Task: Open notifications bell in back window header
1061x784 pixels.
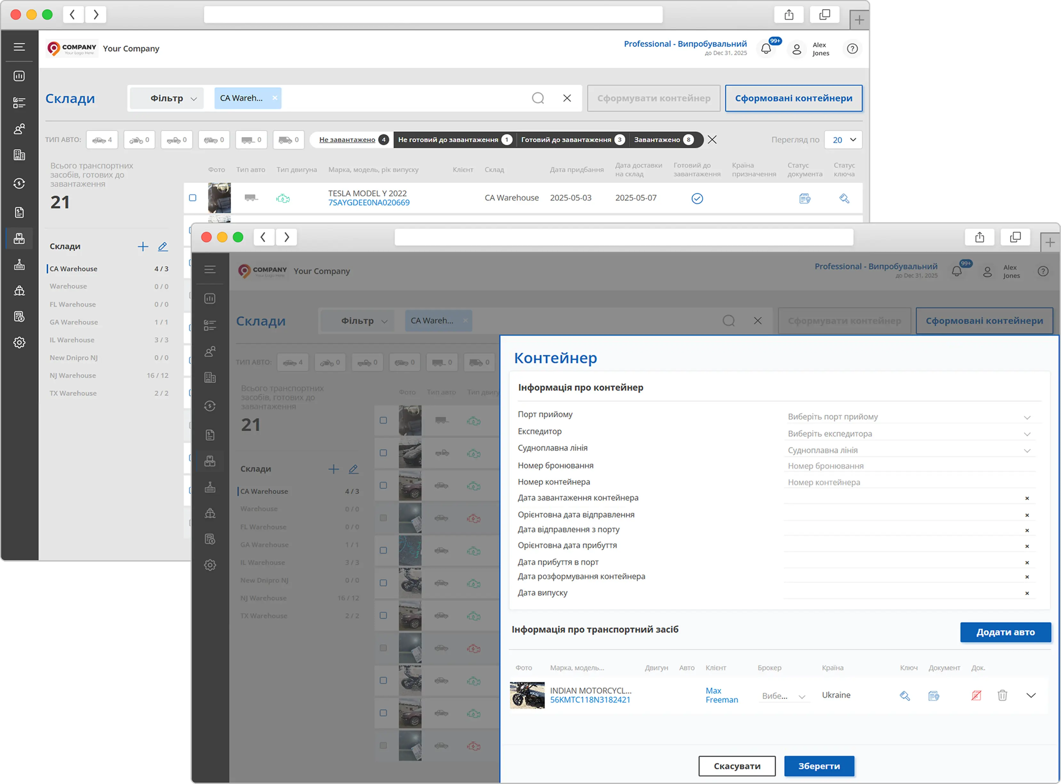Action: (766, 48)
